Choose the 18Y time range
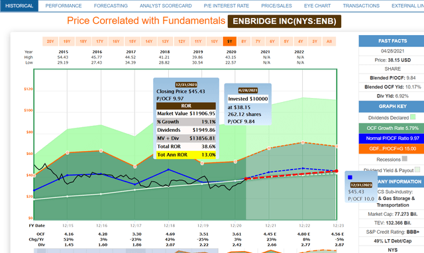 click(x=83, y=41)
